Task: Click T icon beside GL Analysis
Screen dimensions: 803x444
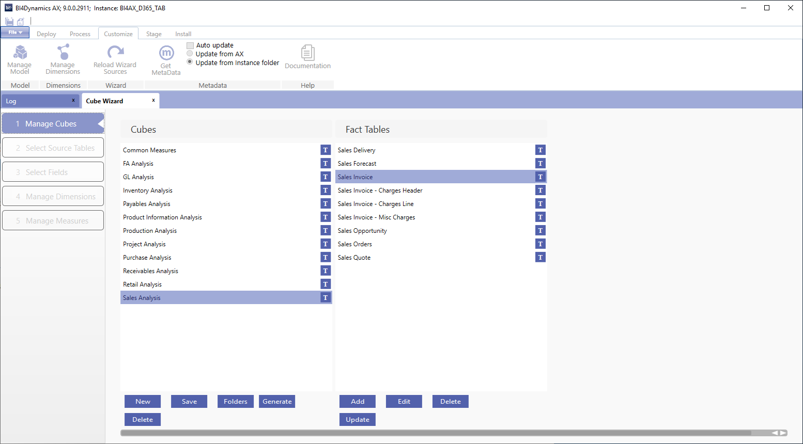Action: click(326, 177)
